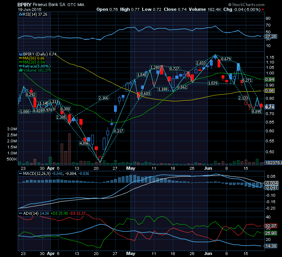Click the OTC Mkt. exchange label

pos(76,5)
